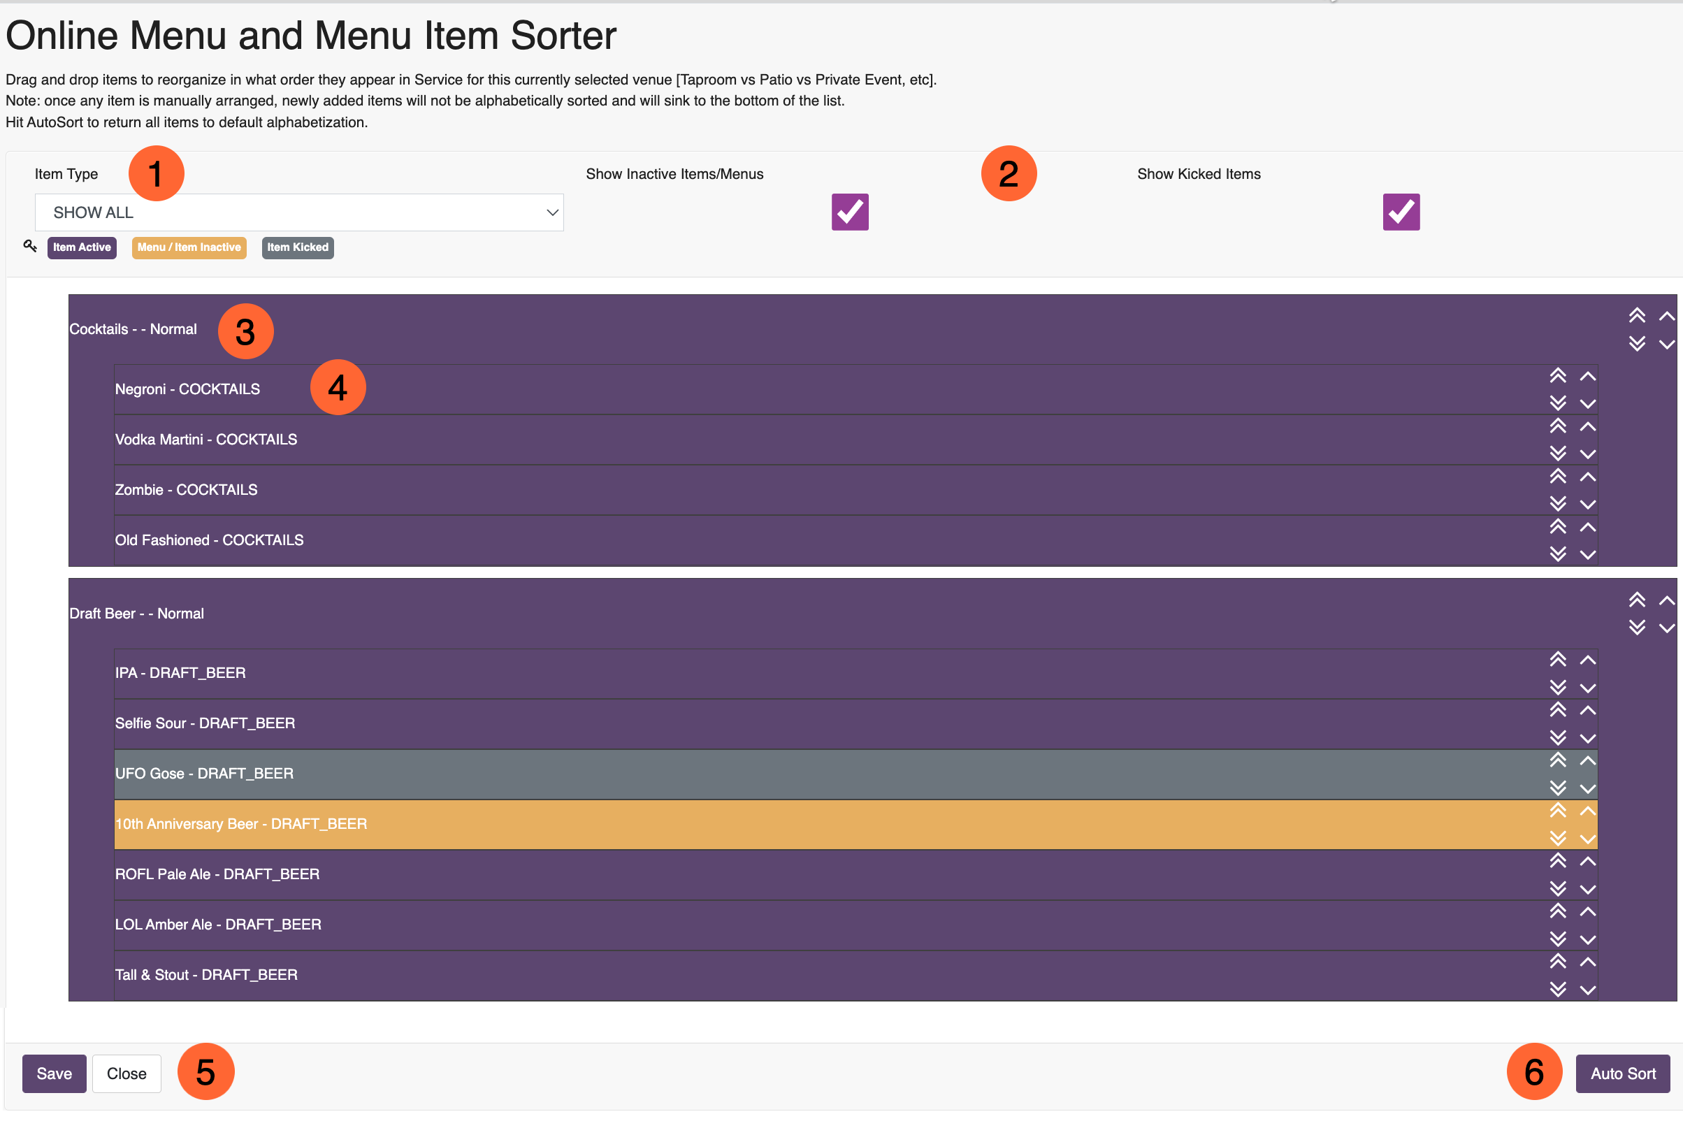
Task: Move IPA down one position
Action: click(1588, 688)
